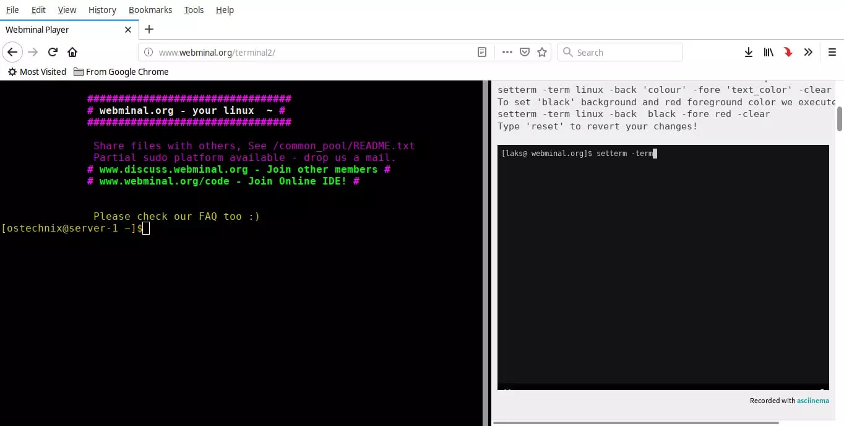Image resolution: width=844 pixels, height=426 pixels.
Task: Select the Webminal Player tab
Action: pos(68,29)
